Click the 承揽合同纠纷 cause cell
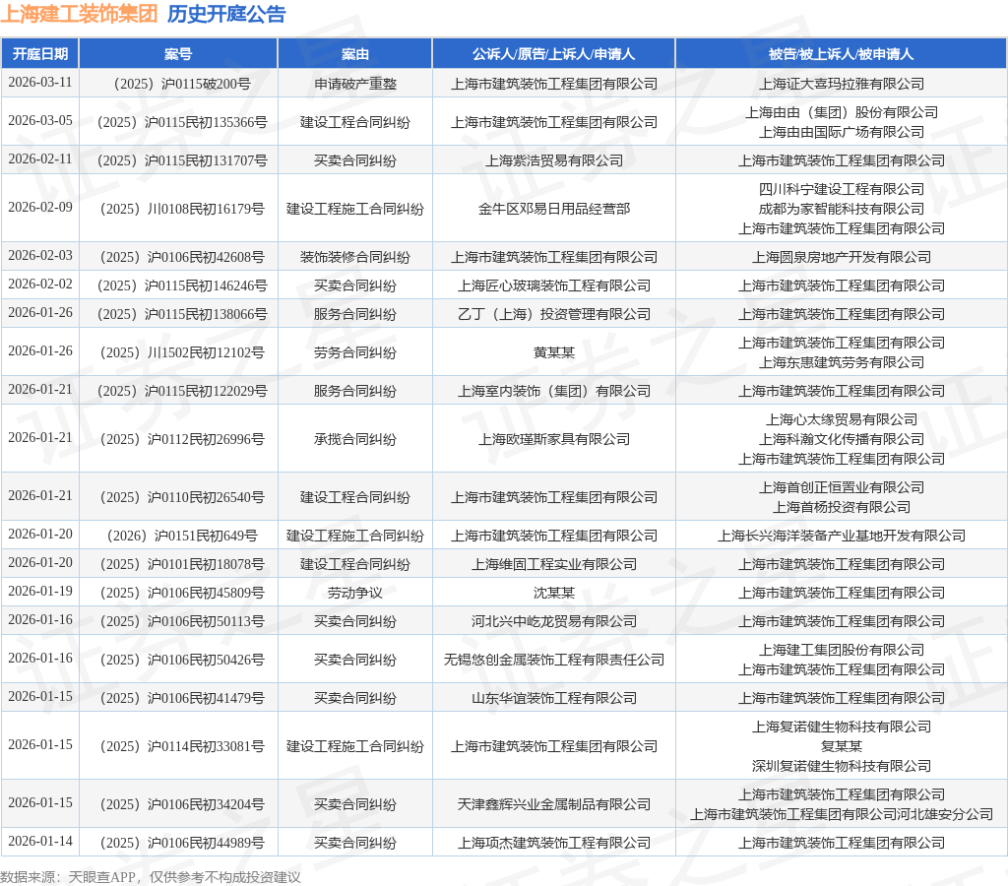This screenshot has height=886, width=1008. [x=354, y=439]
